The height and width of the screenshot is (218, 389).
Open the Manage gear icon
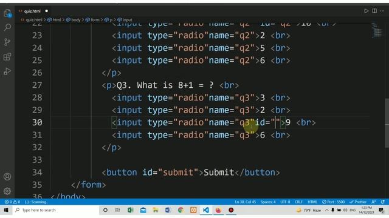(x=7, y=191)
